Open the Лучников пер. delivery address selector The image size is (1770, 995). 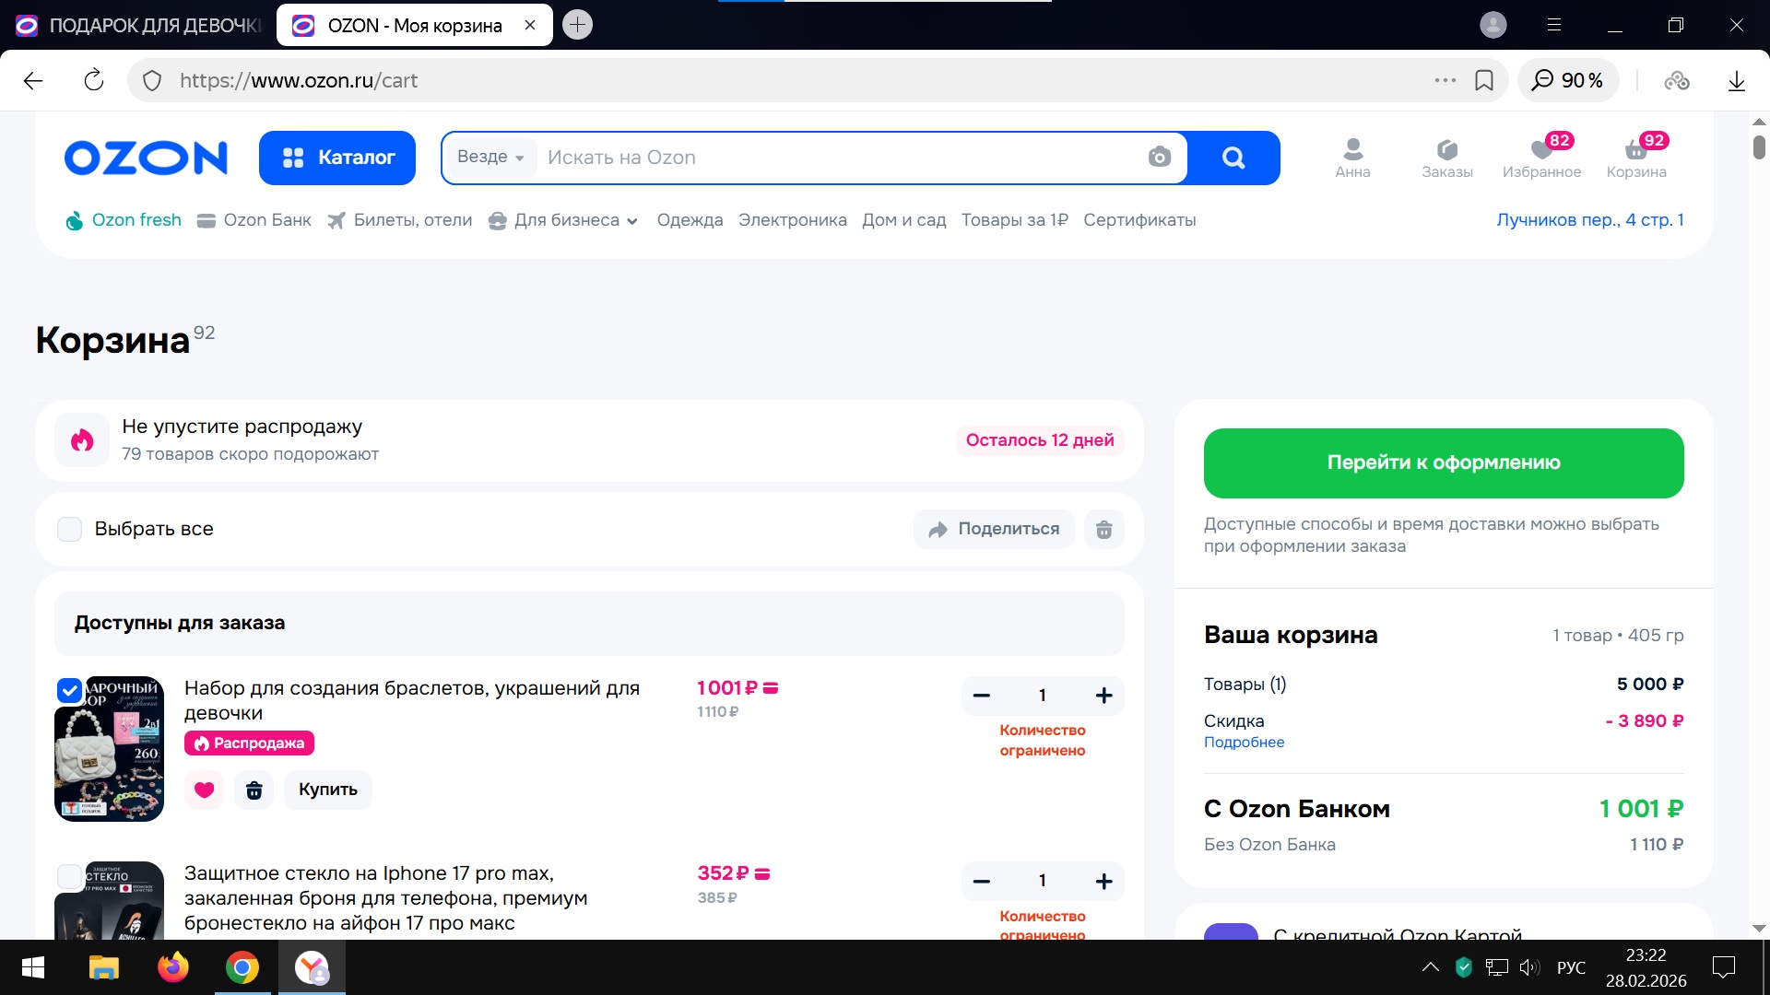coord(1589,220)
